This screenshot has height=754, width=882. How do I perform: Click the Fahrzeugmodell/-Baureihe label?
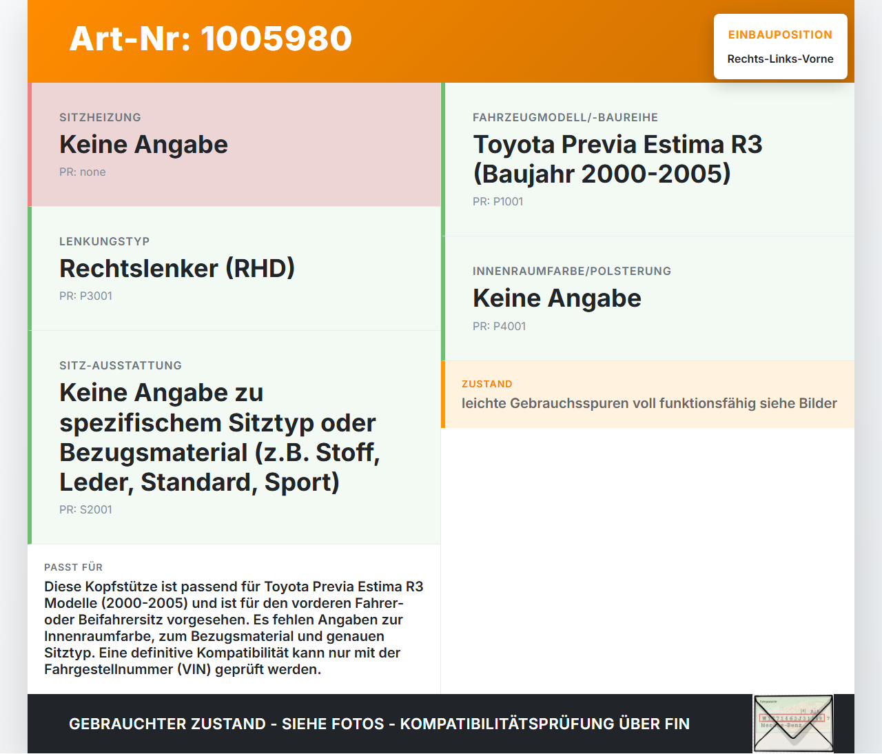tap(565, 118)
